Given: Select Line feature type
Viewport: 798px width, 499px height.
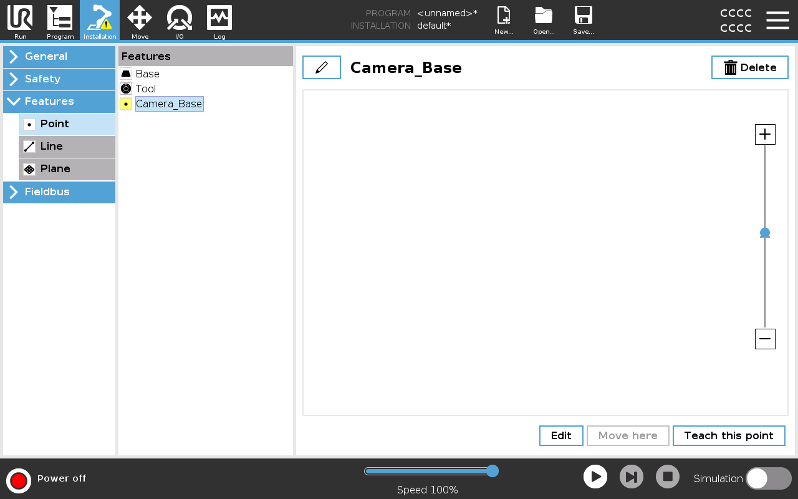Looking at the screenshot, I should (67, 147).
